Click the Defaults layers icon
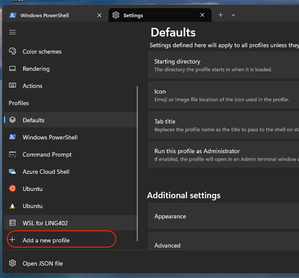299x278 pixels. (12, 120)
